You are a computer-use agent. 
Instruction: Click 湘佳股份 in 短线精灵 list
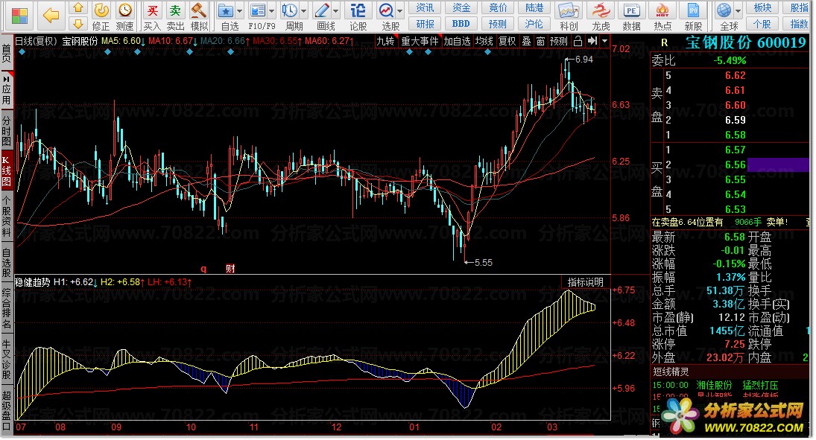tap(714, 386)
